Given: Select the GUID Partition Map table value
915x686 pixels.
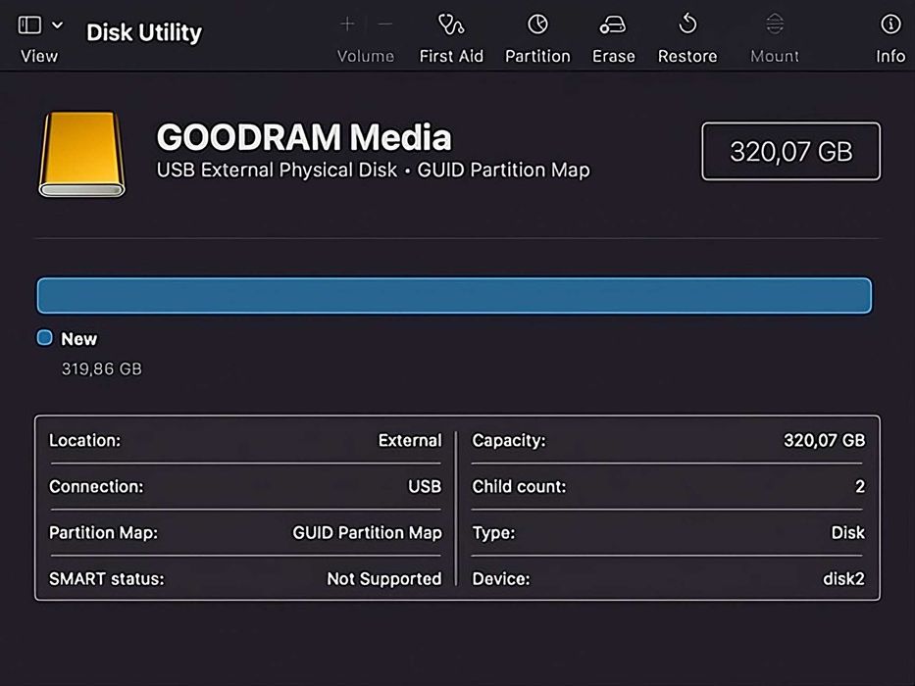Looking at the screenshot, I should click(367, 532).
